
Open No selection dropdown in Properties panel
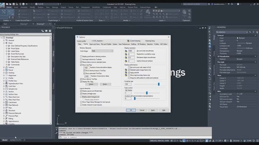tap(232, 32)
